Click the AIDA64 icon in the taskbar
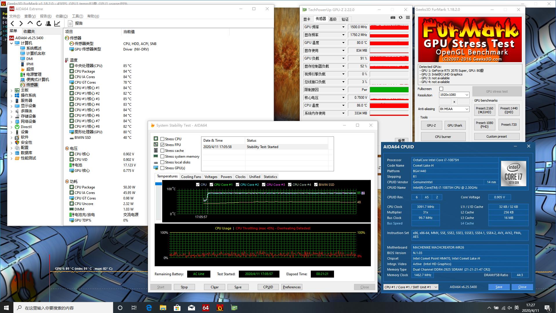 coord(205,307)
